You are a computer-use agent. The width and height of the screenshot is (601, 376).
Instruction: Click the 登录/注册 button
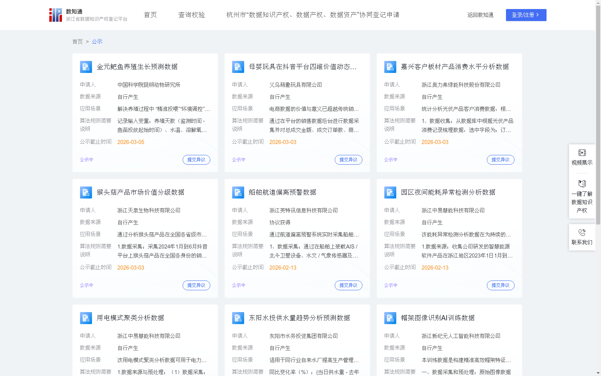(526, 15)
